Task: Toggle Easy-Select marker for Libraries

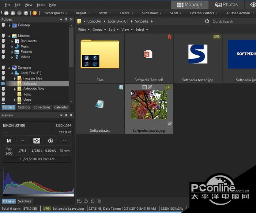Action: tap(3, 36)
